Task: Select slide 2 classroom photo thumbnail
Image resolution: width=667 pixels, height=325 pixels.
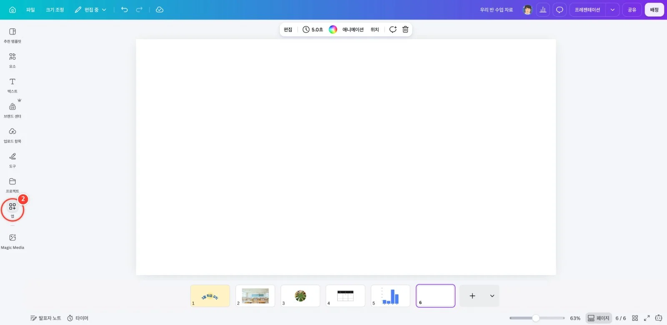Action: tap(255, 296)
